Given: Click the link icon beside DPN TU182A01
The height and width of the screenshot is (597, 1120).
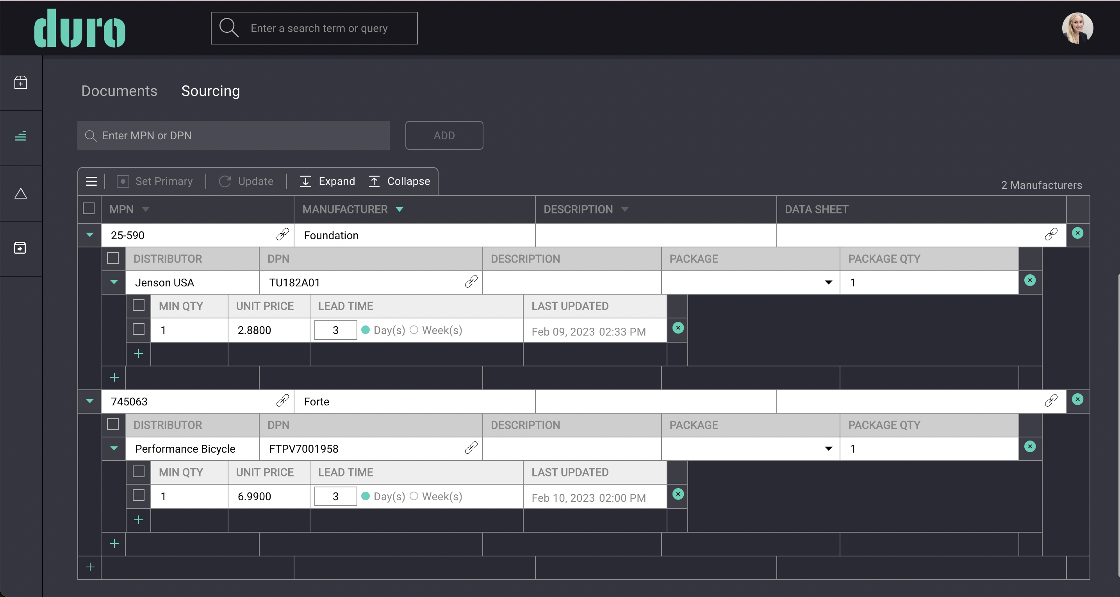Looking at the screenshot, I should 471,282.
